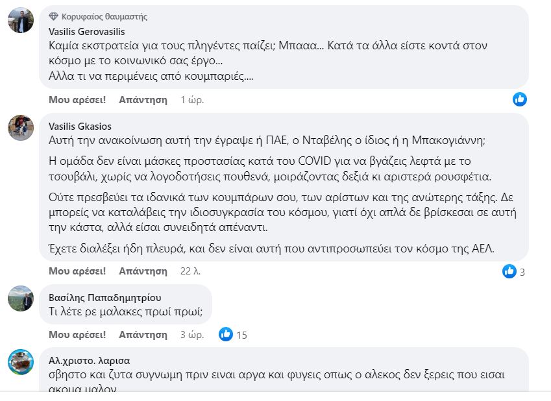
Task: Reply to Βασίλης Παπαδημητρίου comment
Action: [x=143, y=335]
